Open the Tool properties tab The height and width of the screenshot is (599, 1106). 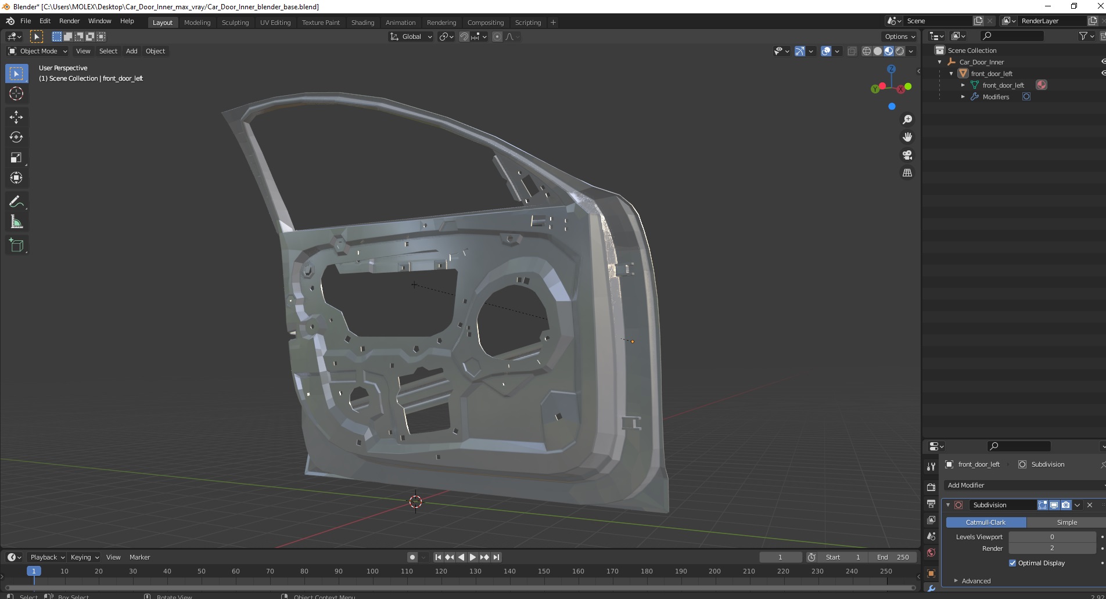pos(931,466)
